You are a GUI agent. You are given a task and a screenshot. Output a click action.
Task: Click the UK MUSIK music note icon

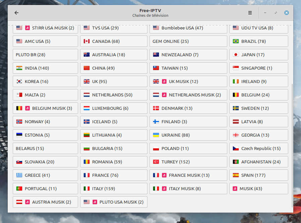click(x=164, y=81)
